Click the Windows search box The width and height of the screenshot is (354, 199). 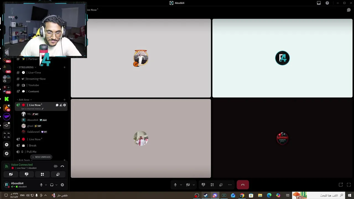[319, 195]
